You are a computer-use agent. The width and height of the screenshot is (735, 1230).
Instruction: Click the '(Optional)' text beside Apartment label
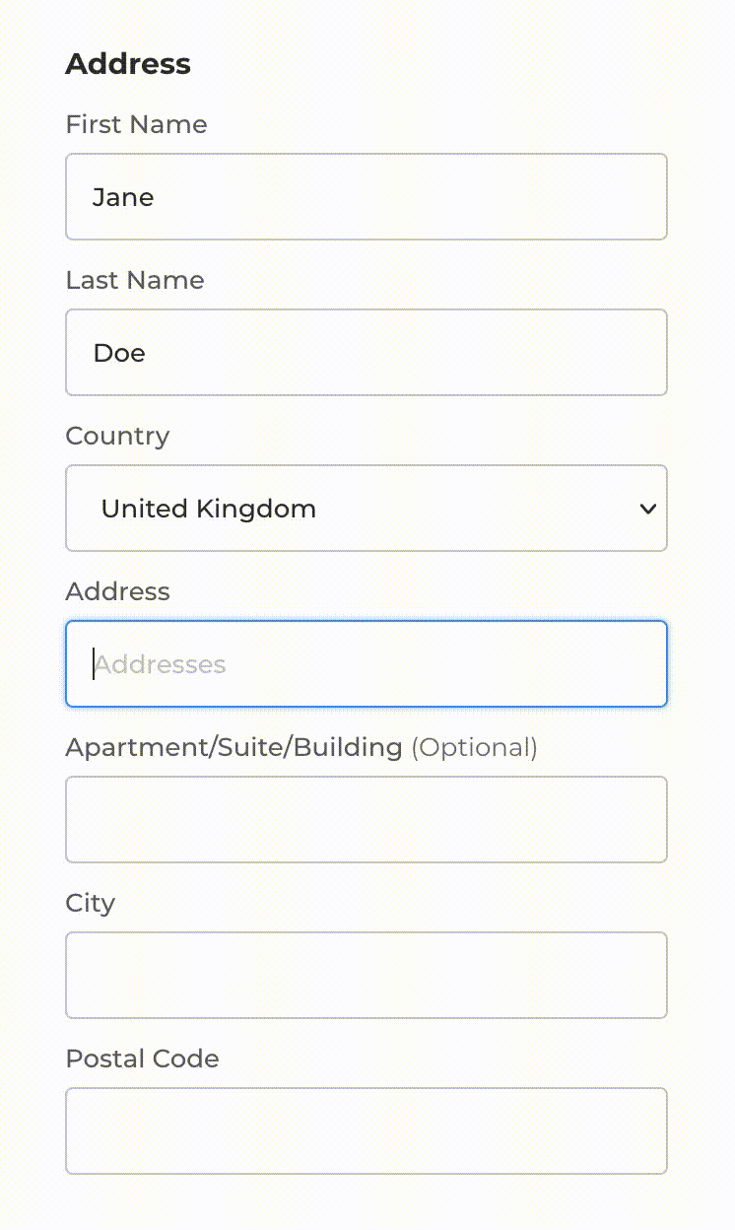[474, 747]
